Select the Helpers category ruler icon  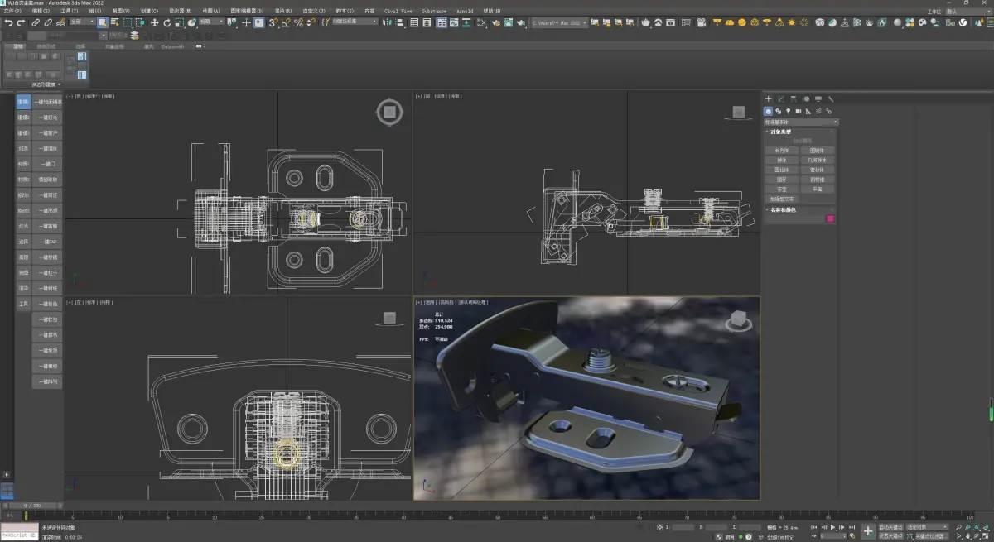(x=808, y=111)
